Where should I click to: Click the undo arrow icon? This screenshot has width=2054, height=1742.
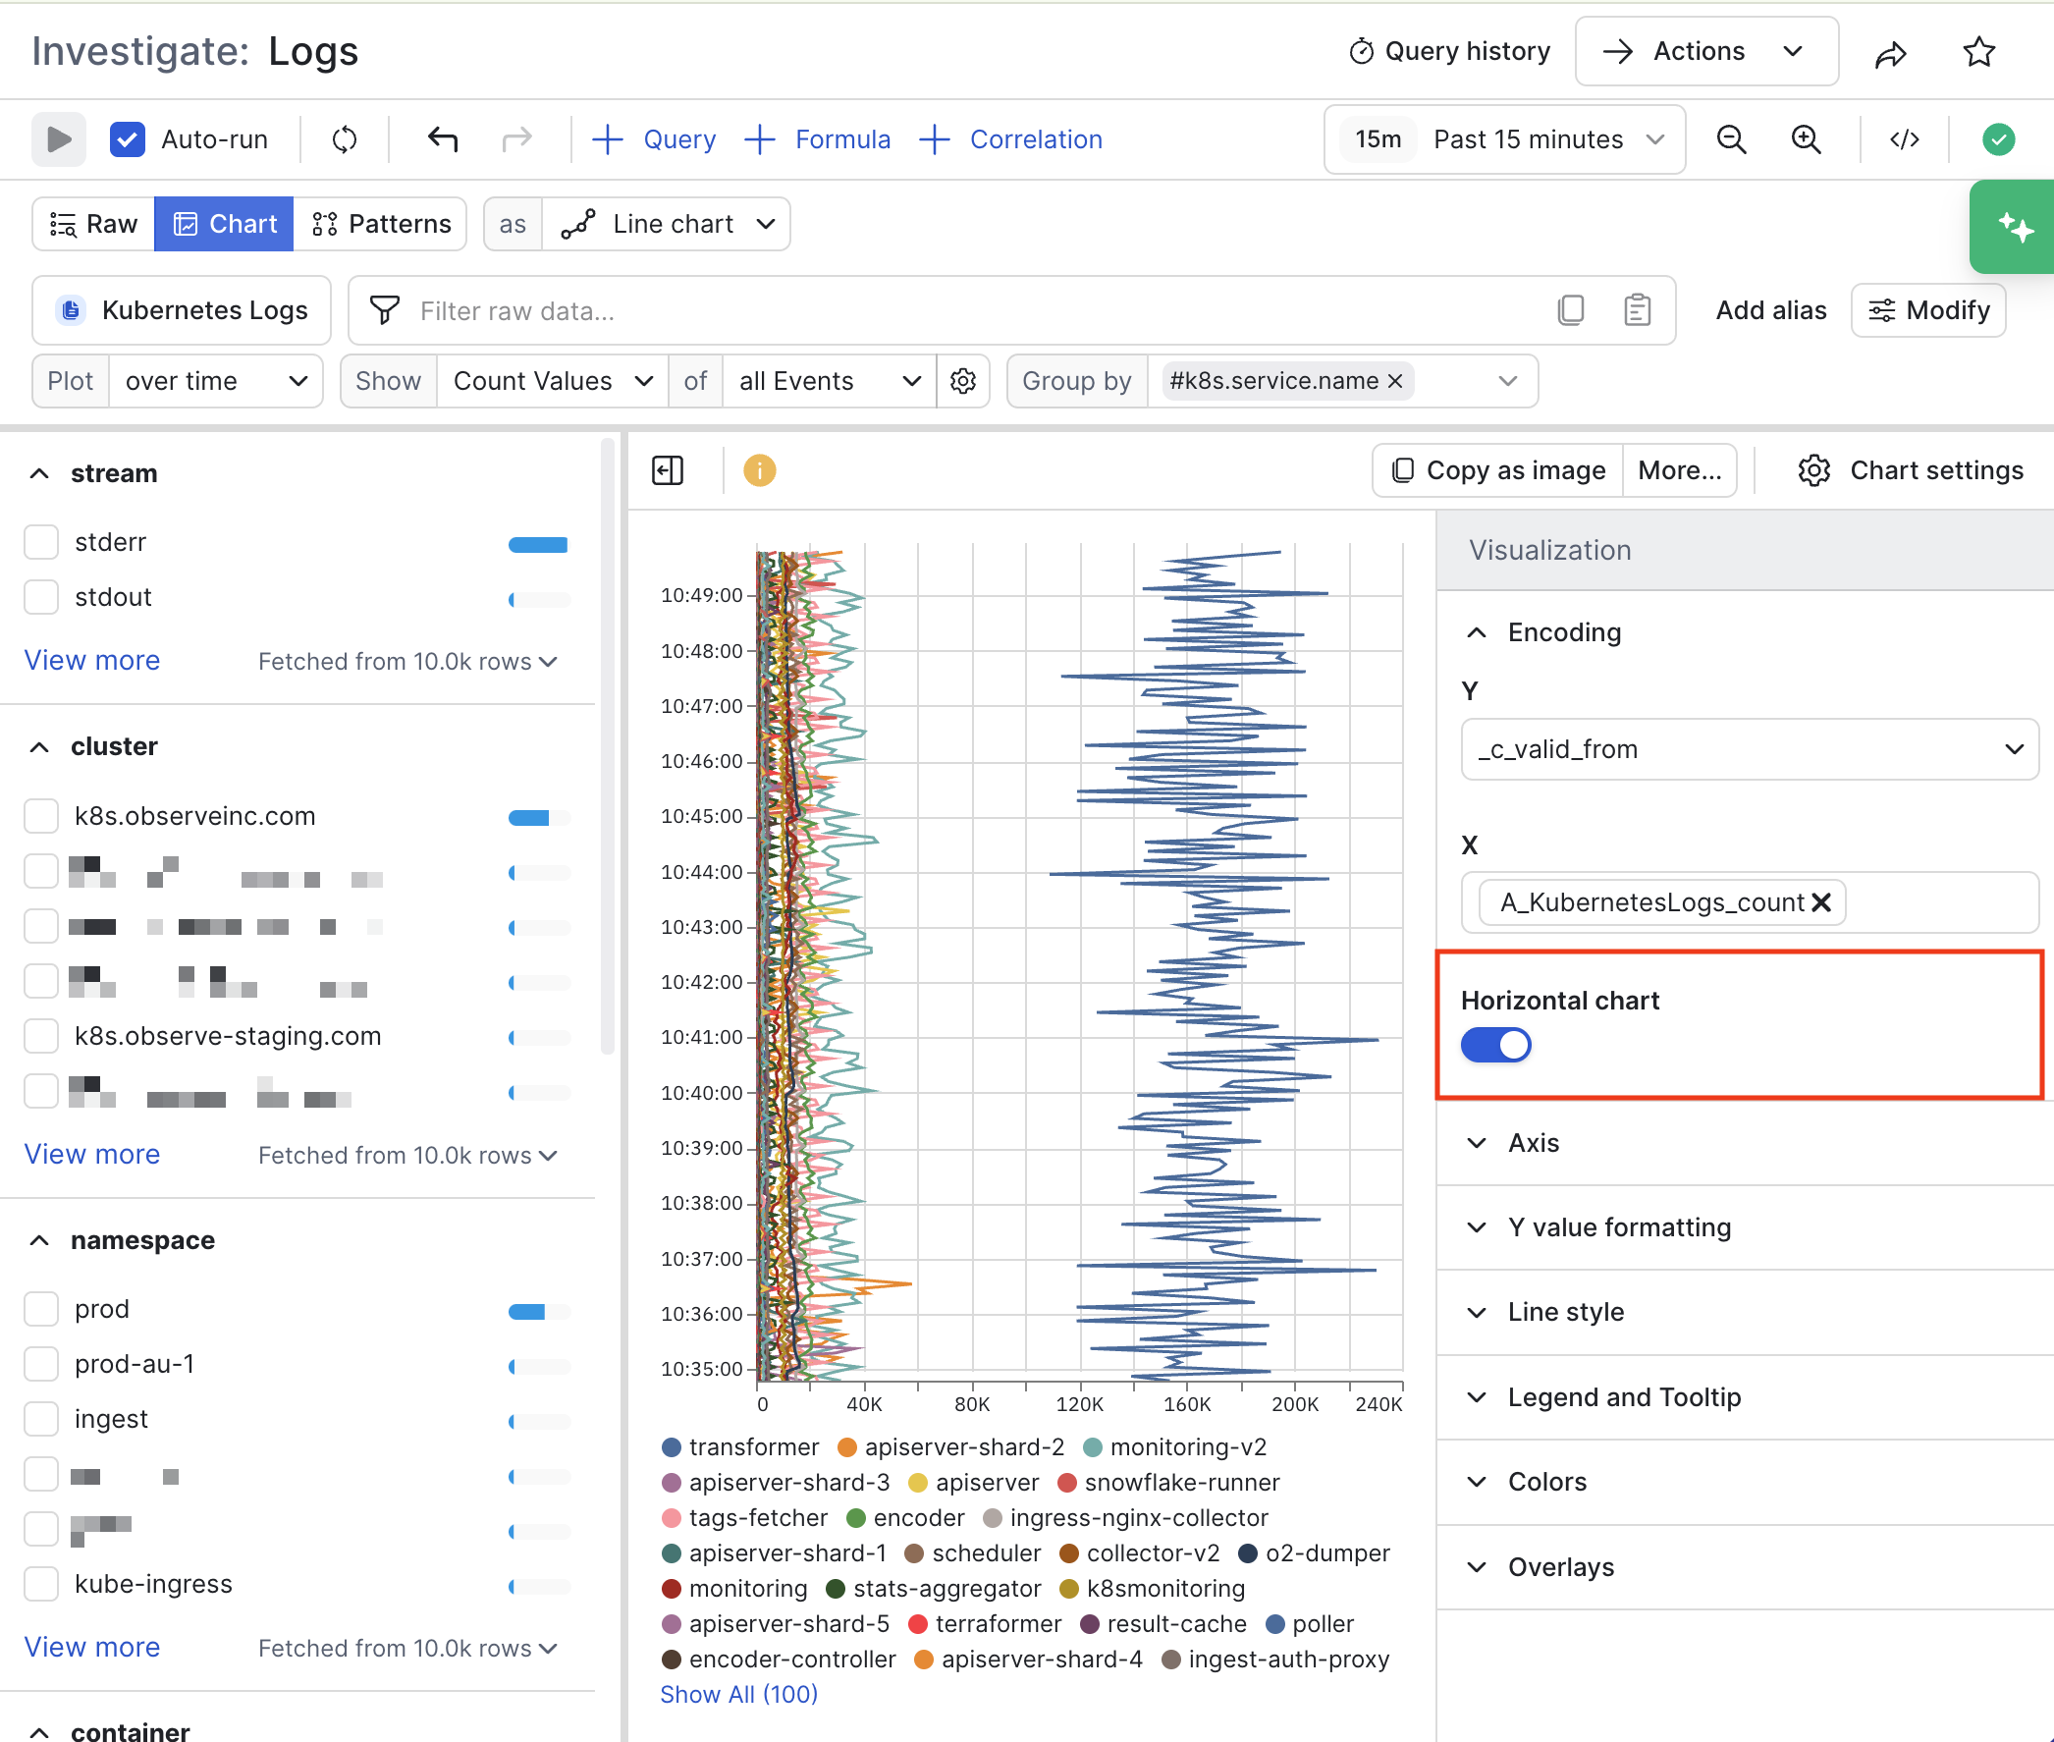coord(443,139)
